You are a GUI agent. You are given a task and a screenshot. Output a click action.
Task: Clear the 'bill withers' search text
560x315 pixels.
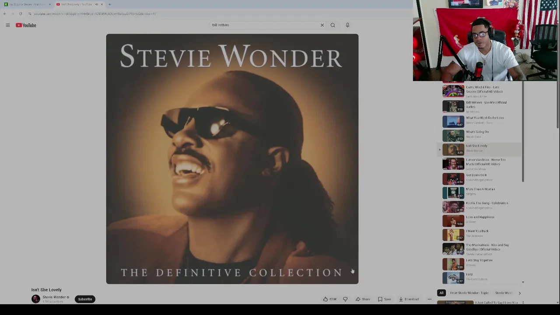pos(322,25)
